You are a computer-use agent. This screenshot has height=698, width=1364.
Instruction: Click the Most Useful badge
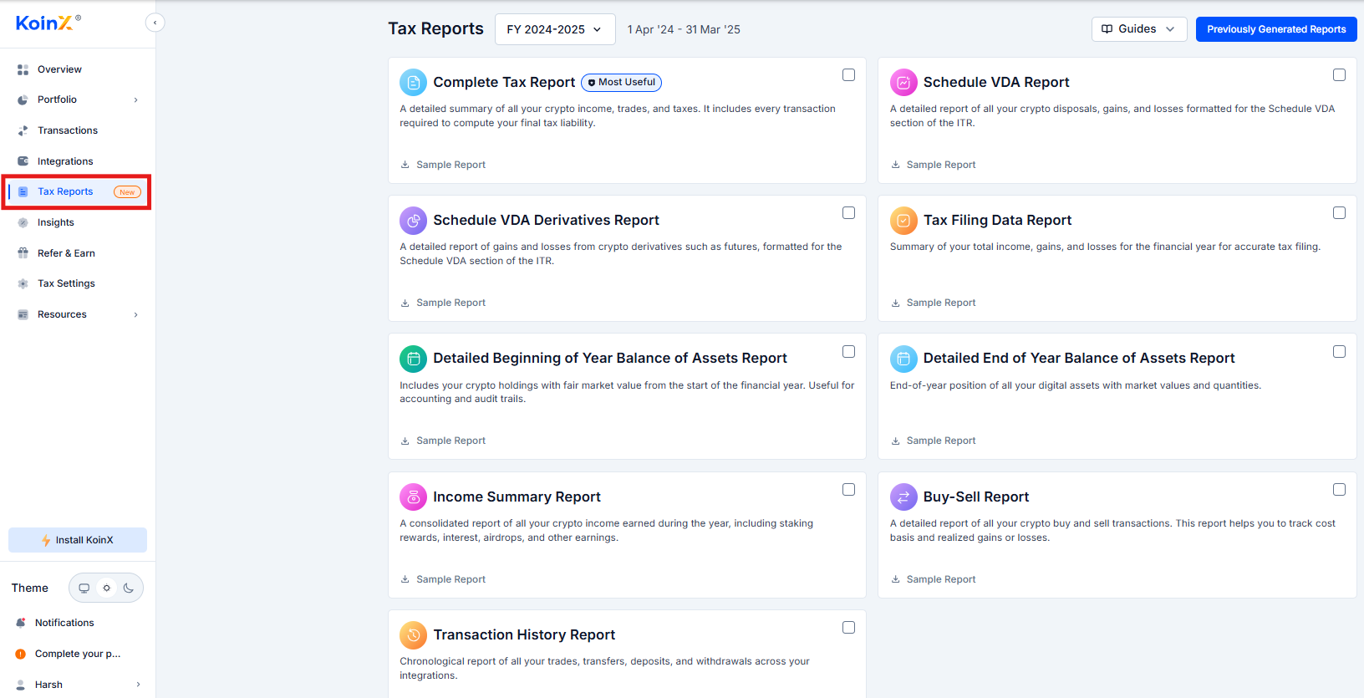(x=621, y=82)
